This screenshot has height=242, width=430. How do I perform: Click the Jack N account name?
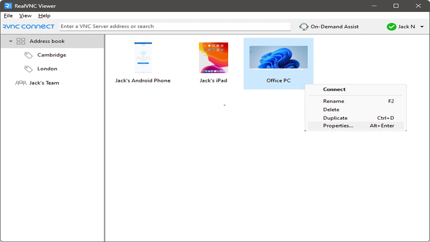(406, 27)
